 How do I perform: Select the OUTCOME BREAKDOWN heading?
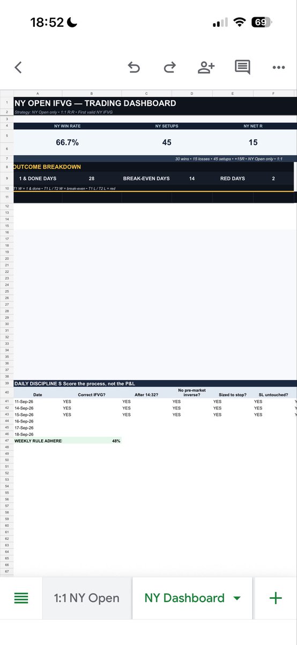(47, 167)
